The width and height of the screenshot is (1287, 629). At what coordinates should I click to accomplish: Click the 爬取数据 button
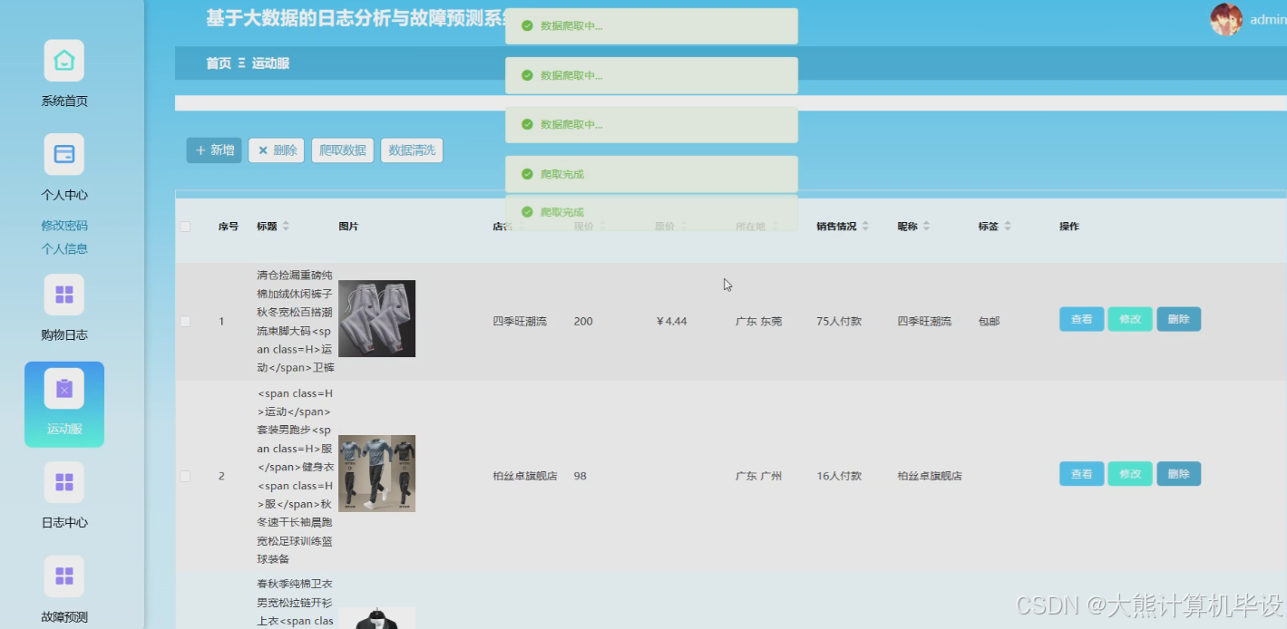343,150
